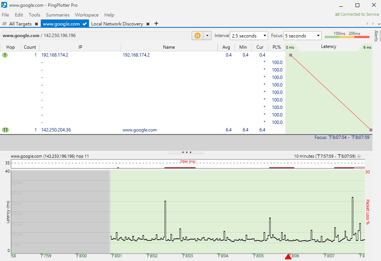Open the Tools menu
The image size is (381, 261).
[34, 15]
